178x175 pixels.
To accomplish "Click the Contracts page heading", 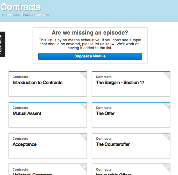I will pos(21,7).
